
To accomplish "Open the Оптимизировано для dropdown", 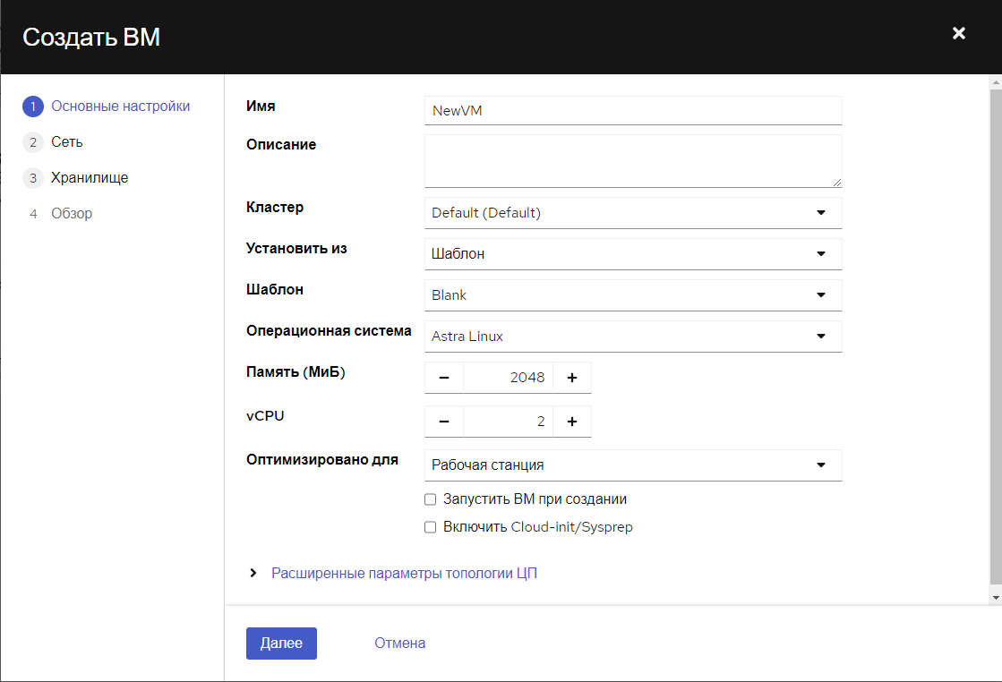I will [633, 465].
